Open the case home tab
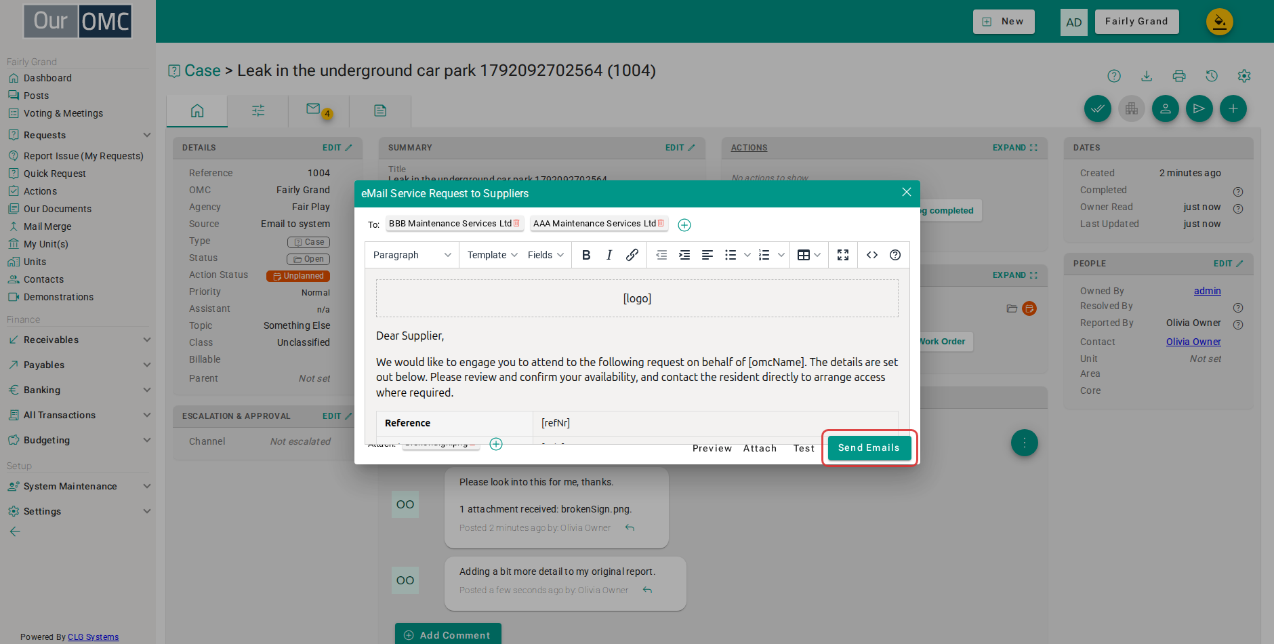Screen dimensions: 1274x644 pyautogui.click(x=197, y=110)
